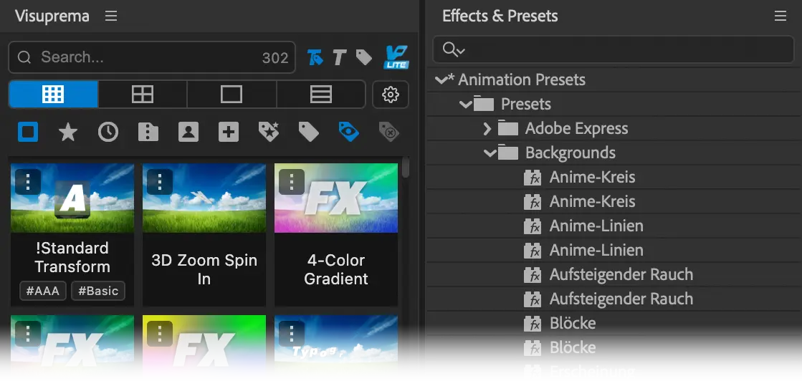Click the file document filter icon
Image resolution: width=802 pixels, height=381 pixels.
tap(148, 132)
